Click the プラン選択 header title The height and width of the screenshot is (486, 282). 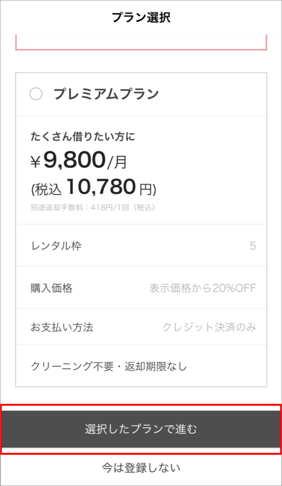click(141, 18)
